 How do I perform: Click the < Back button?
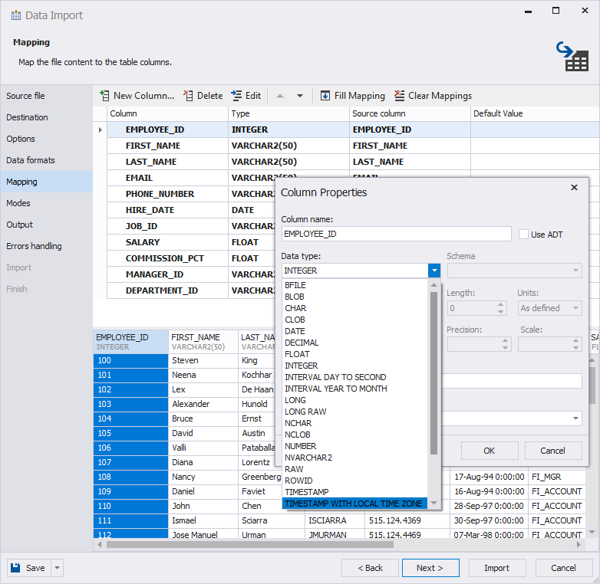pos(370,568)
